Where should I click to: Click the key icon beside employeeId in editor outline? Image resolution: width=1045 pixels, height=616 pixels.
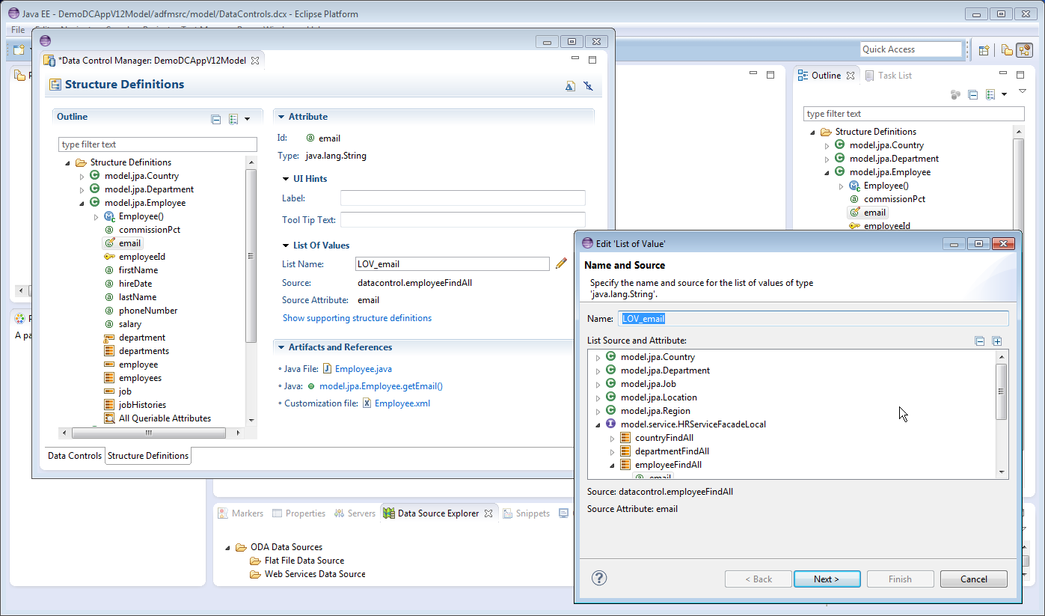109,257
